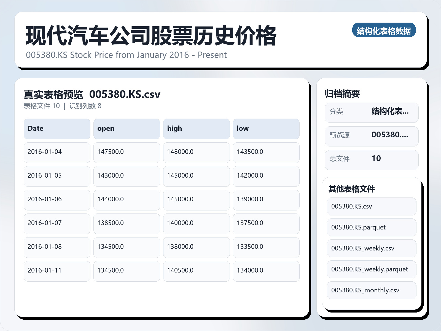Click the Date column header

point(57,129)
